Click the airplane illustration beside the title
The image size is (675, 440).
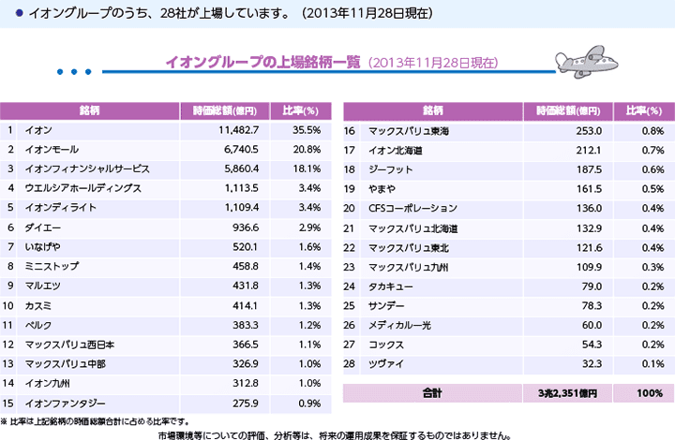pos(586,62)
